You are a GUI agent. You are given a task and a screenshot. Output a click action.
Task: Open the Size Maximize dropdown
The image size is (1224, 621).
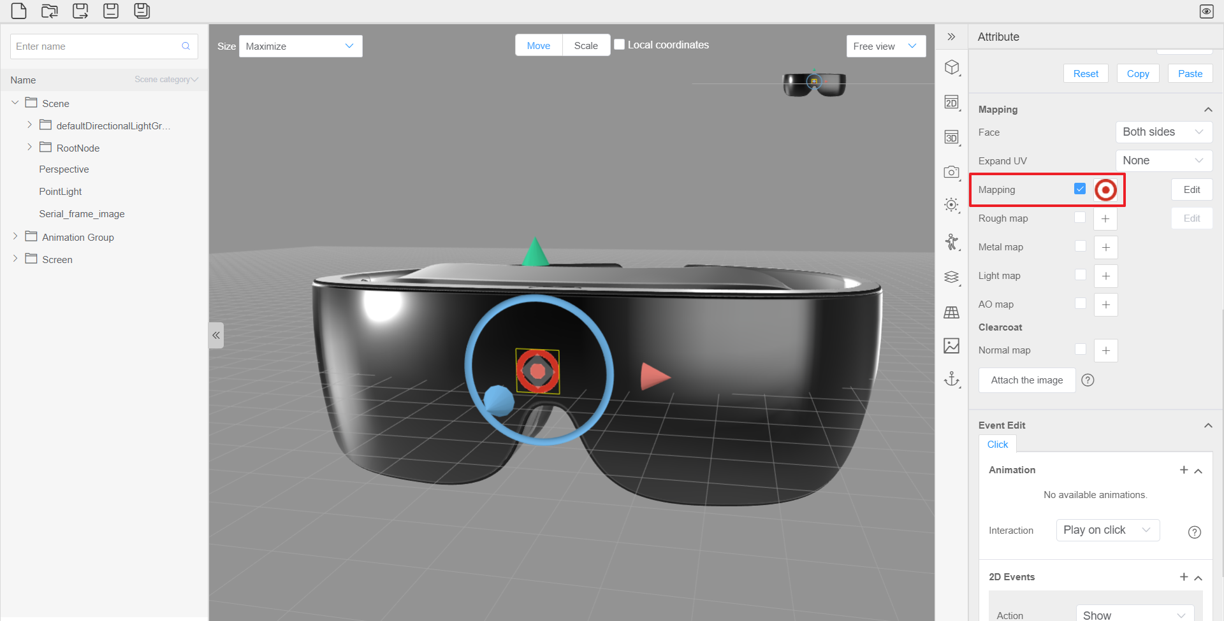(301, 46)
